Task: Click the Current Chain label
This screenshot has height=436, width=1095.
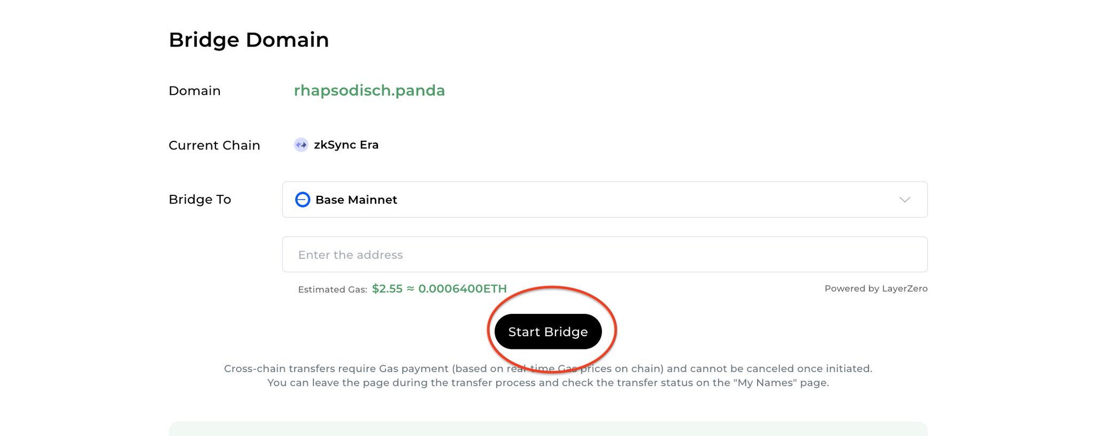Action: 214,145
